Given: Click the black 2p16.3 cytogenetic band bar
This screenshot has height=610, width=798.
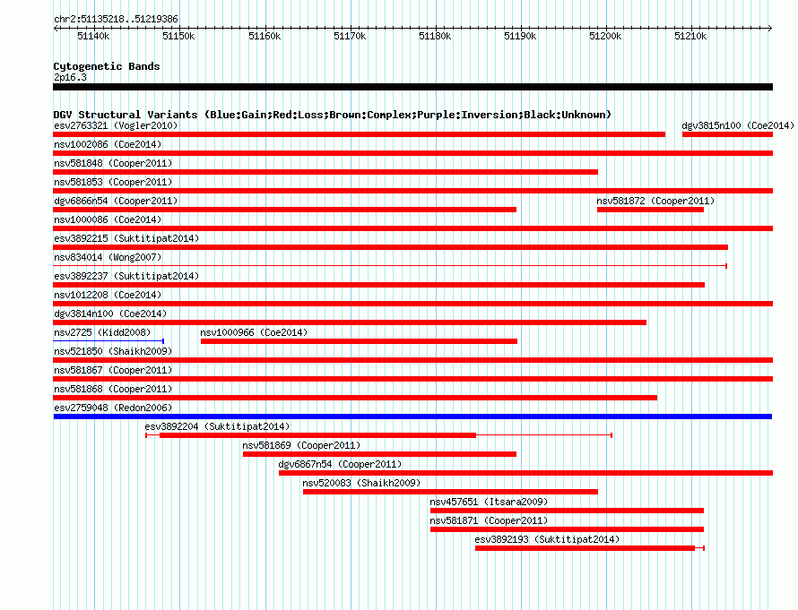Looking at the screenshot, I should (x=412, y=87).
